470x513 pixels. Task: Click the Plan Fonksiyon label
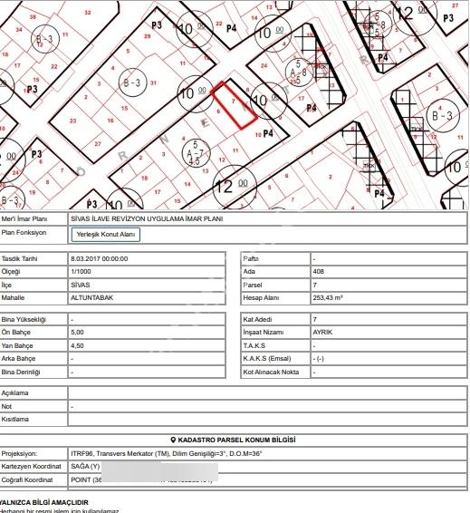pos(24,233)
